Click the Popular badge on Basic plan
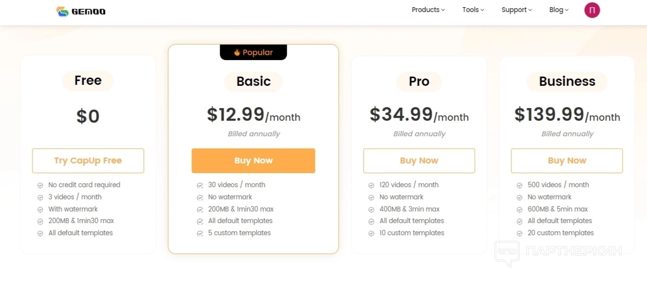This screenshot has width=647, height=293. click(253, 52)
